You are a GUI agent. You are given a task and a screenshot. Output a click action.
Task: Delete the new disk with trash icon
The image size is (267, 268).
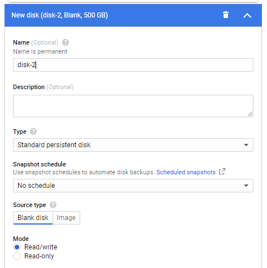pos(226,15)
